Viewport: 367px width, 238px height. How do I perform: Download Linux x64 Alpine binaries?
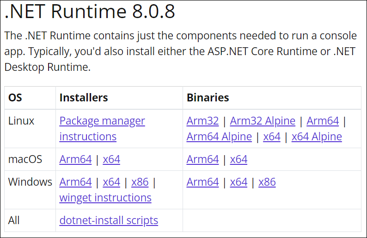[317, 137]
